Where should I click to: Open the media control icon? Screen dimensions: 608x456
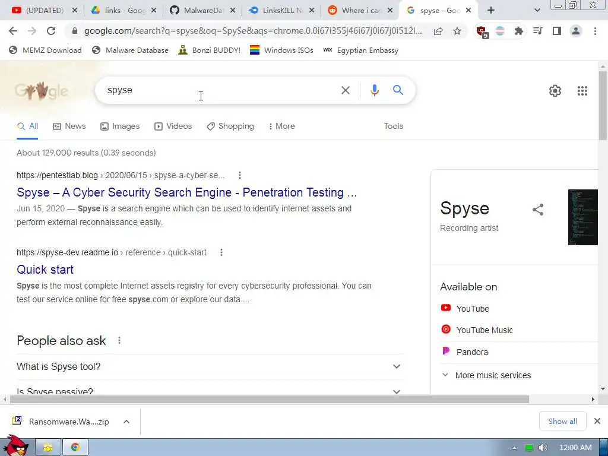pyautogui.click(x=537, y=31)
